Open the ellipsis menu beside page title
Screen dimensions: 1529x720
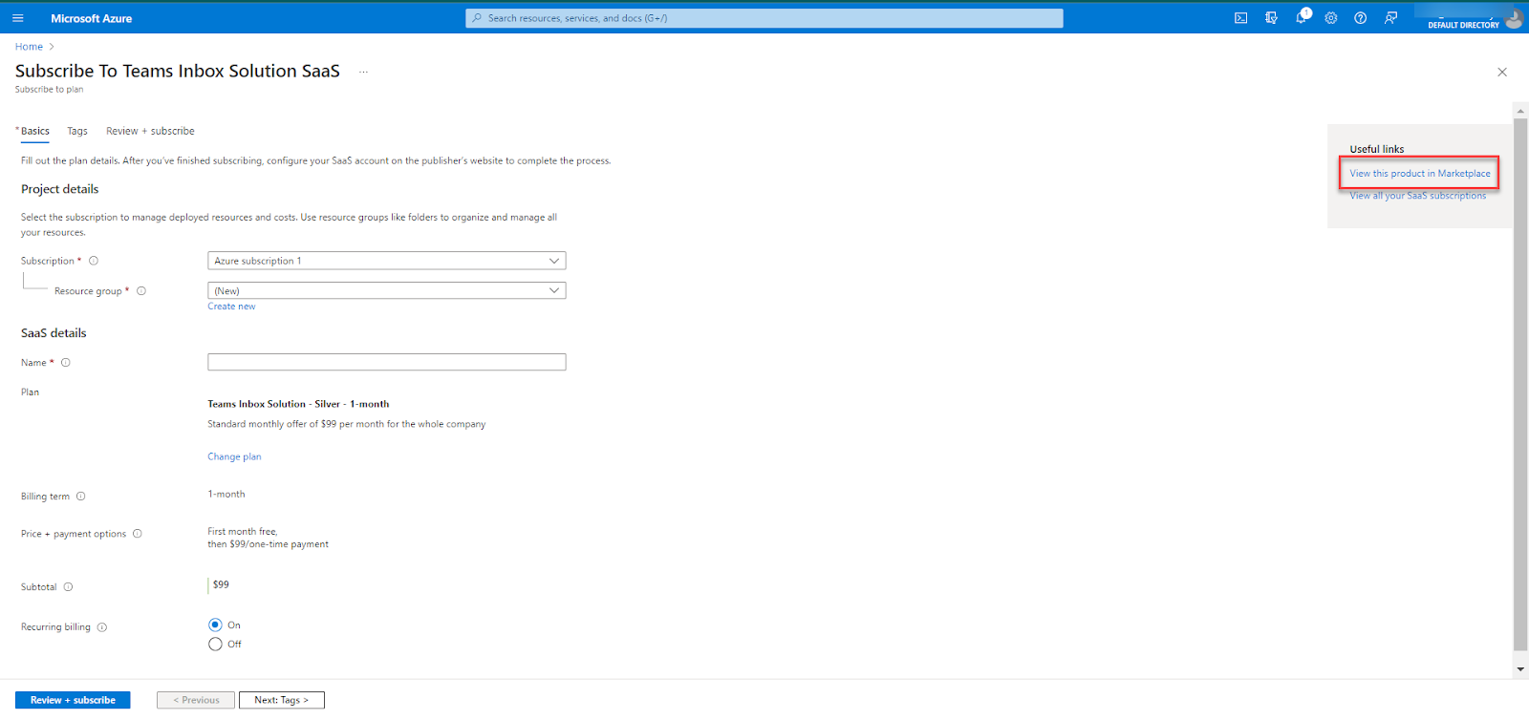pyautogui.click(x=363, y=72)
